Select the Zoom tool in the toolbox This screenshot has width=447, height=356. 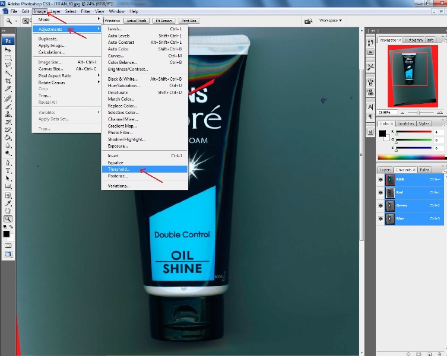pos(8,219)
